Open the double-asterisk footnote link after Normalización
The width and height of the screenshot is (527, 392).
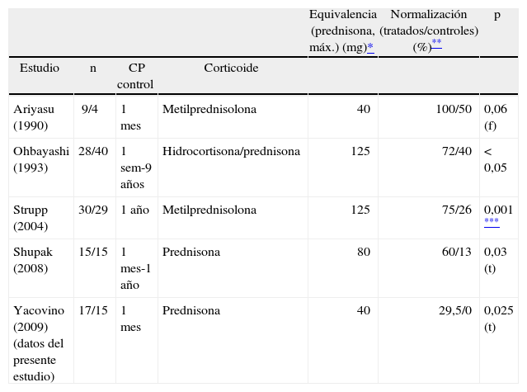click(x=436, y=44)
